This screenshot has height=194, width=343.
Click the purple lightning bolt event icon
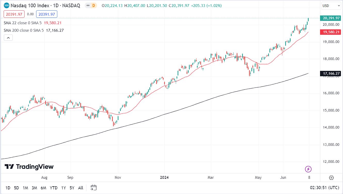[x=308, y=169]
